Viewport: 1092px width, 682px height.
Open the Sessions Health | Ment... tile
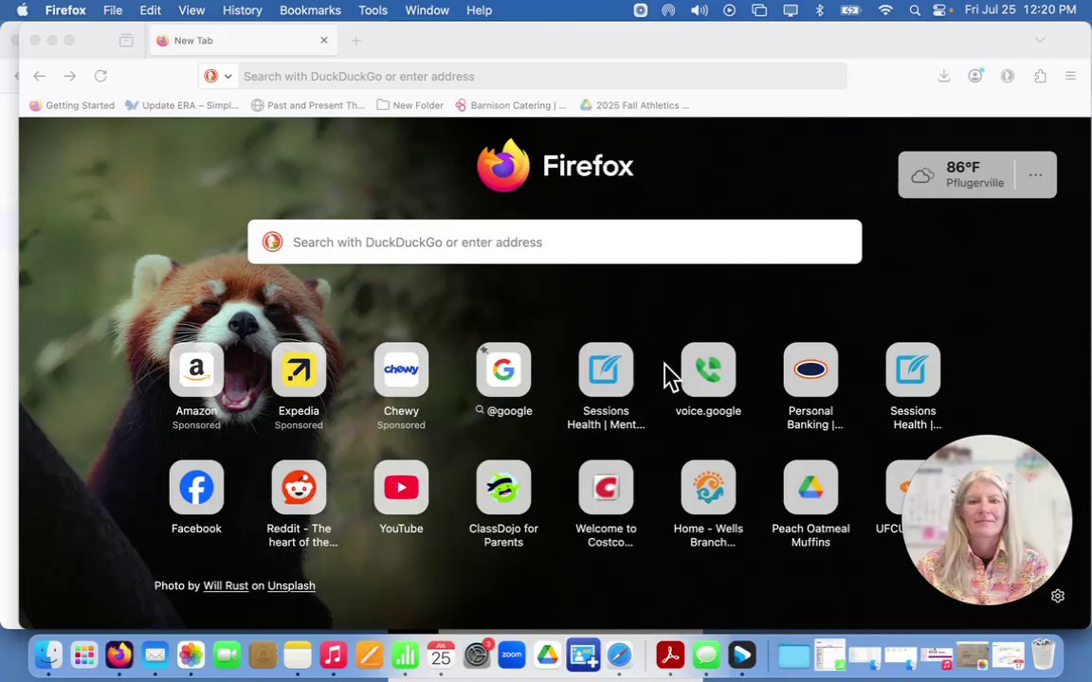[606, 369]
